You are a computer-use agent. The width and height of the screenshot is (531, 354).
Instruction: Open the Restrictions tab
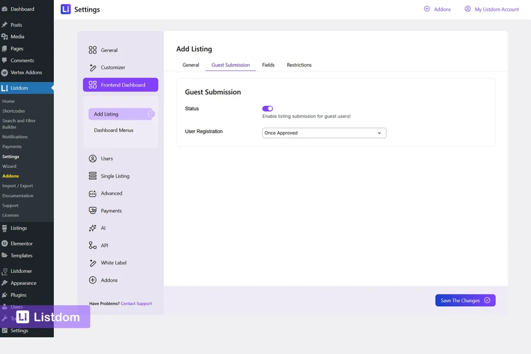pyautogui.click(x=299, y=65)
